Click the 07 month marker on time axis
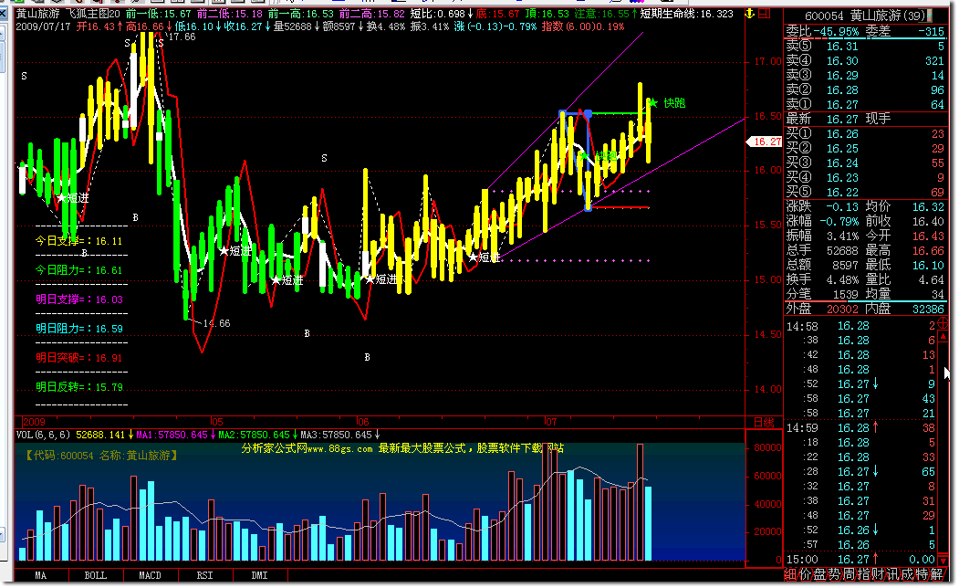This screenshot has height=588, width=959. point(550,422)
